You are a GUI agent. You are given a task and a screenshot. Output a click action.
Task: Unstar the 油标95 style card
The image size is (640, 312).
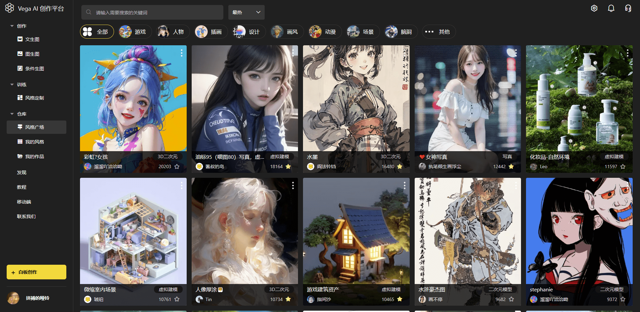point(288,166)
